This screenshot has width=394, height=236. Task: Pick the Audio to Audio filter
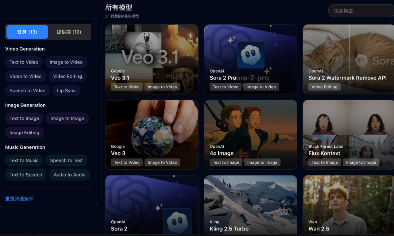click(70, 175)
